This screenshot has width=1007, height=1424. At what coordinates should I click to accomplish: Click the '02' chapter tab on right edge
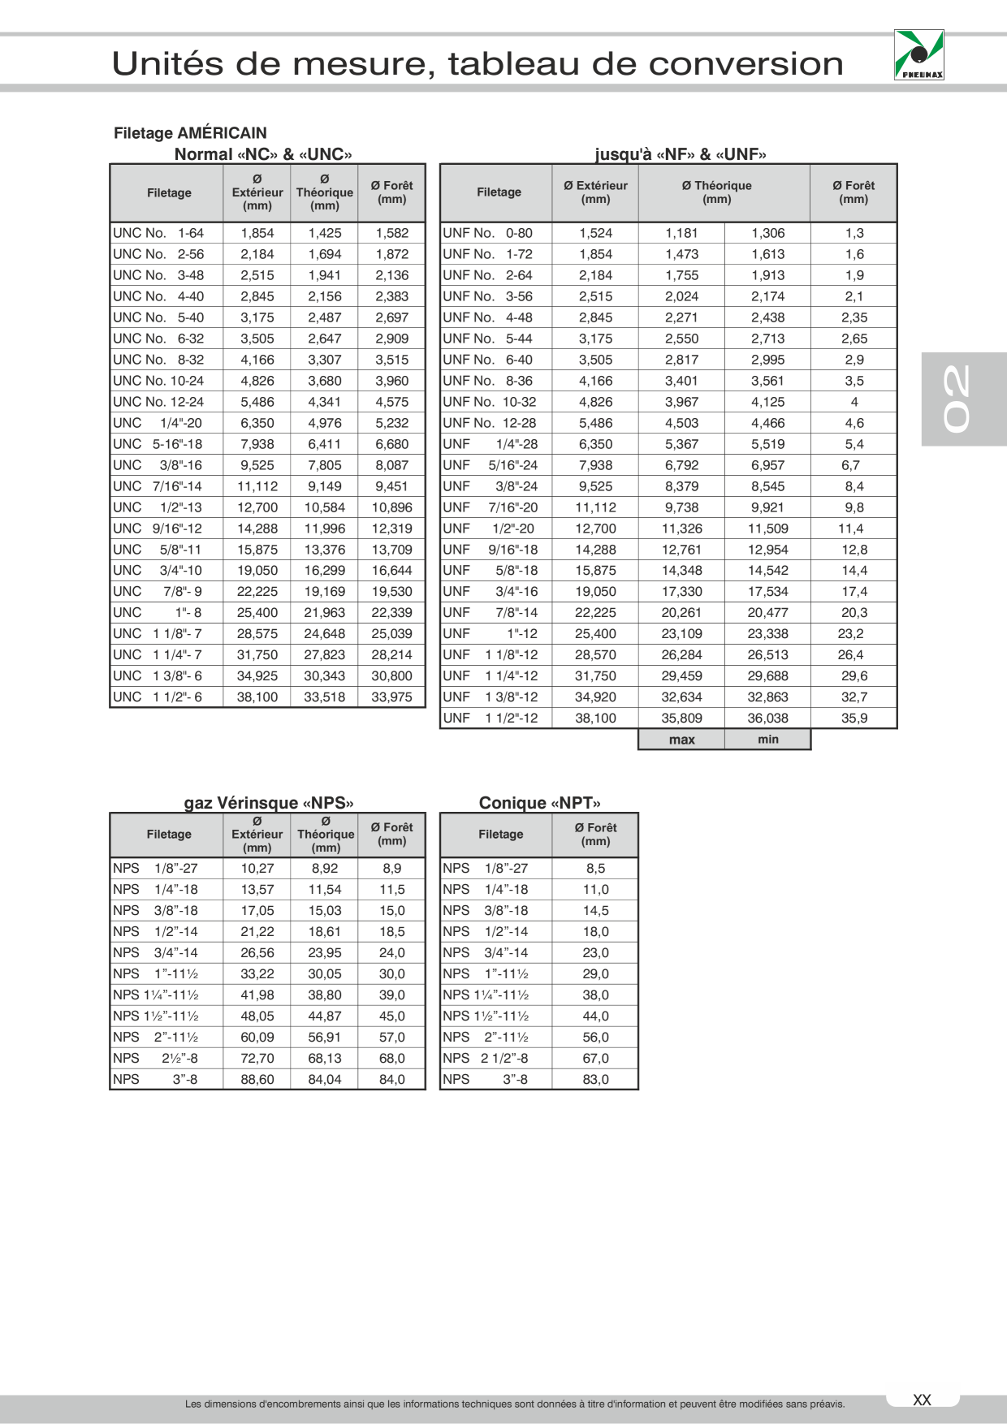(x=963, y=399)
